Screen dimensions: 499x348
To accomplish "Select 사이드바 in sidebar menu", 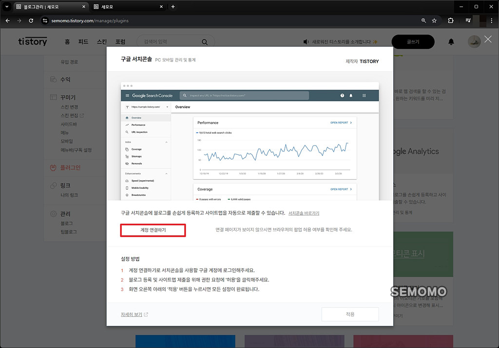I will point(68,124).
